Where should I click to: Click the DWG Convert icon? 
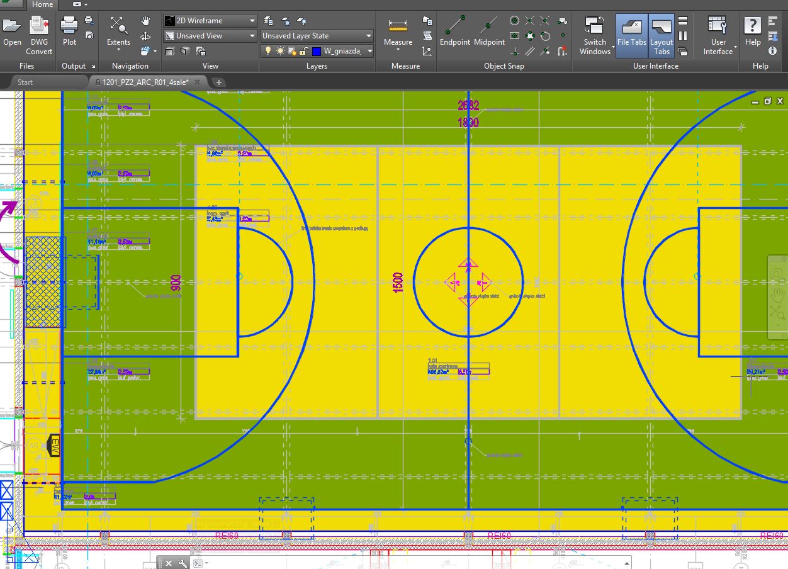(x=39, y=35)
